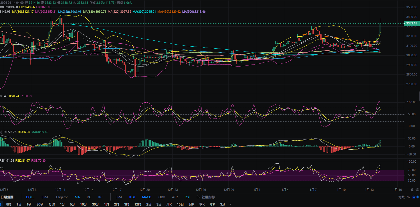This screenshot has width=420, height=207.
Task: Open the 社区指标 community indicators editor icon
Action: click(198, 197)
